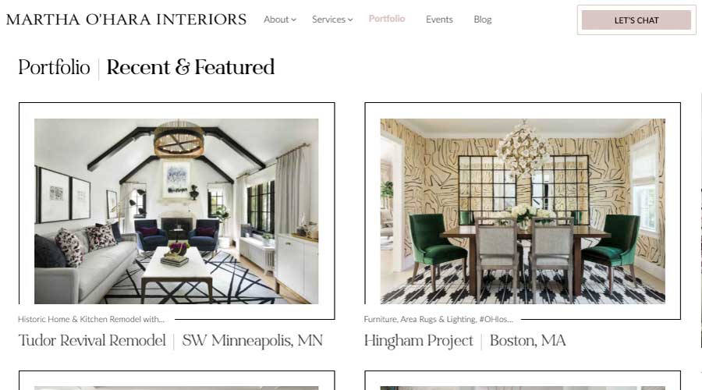Go to the Portfolio nav item
The height and width of the screenshot is (390, 702).
click(387, 19)
